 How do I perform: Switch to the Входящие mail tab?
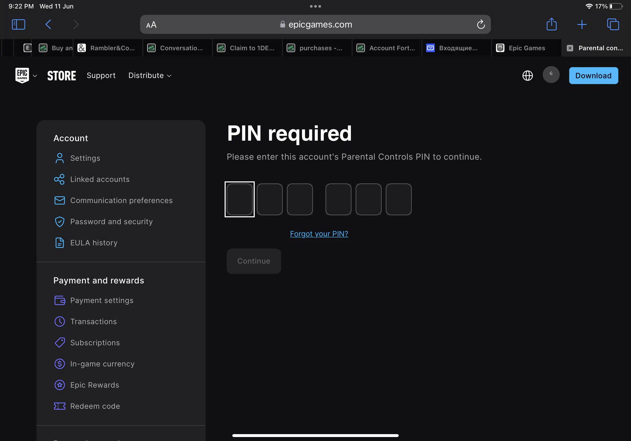click(x=457, y=48)
